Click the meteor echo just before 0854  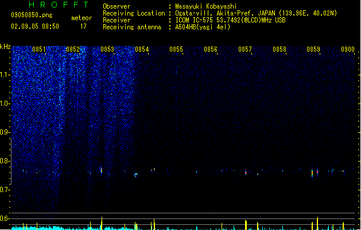point(136,175)
